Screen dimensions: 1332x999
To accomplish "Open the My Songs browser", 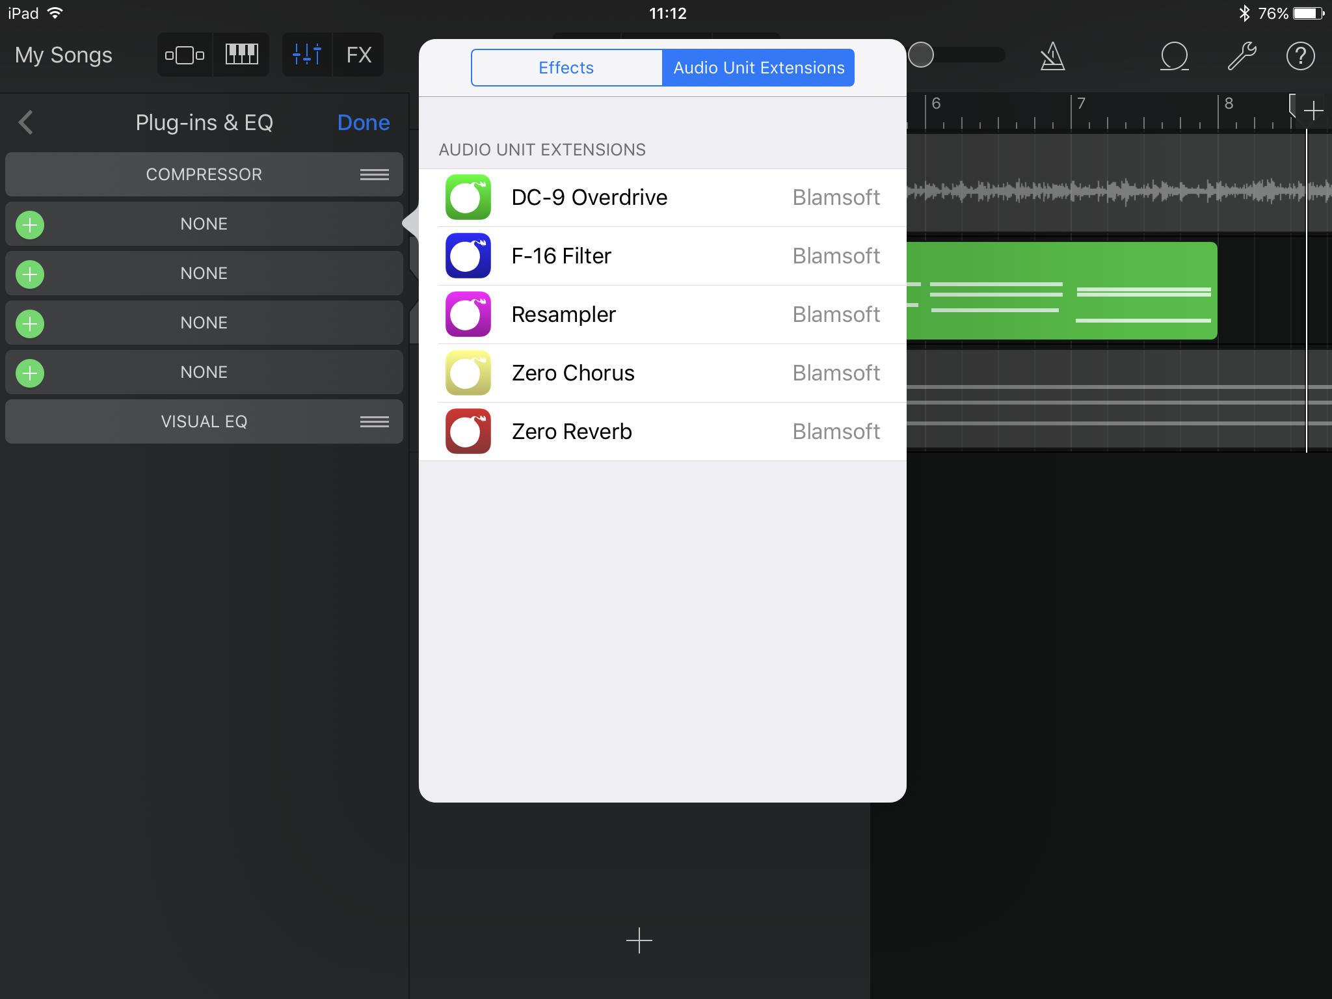I will [x=64, y=55].
